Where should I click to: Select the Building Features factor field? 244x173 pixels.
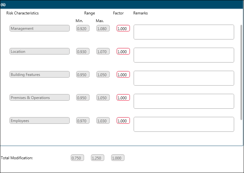tap(123, 75)
